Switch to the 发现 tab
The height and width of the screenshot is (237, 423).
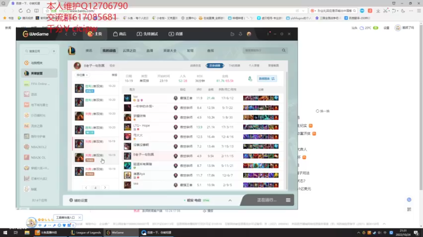[x=190, y=51]
